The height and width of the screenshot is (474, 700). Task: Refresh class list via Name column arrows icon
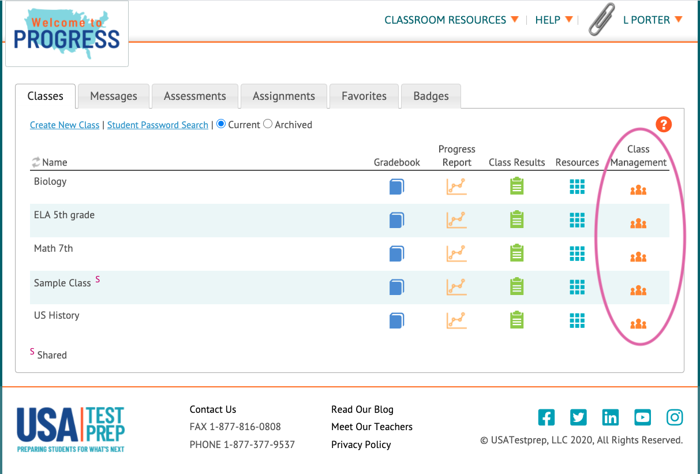pos(36,162)
